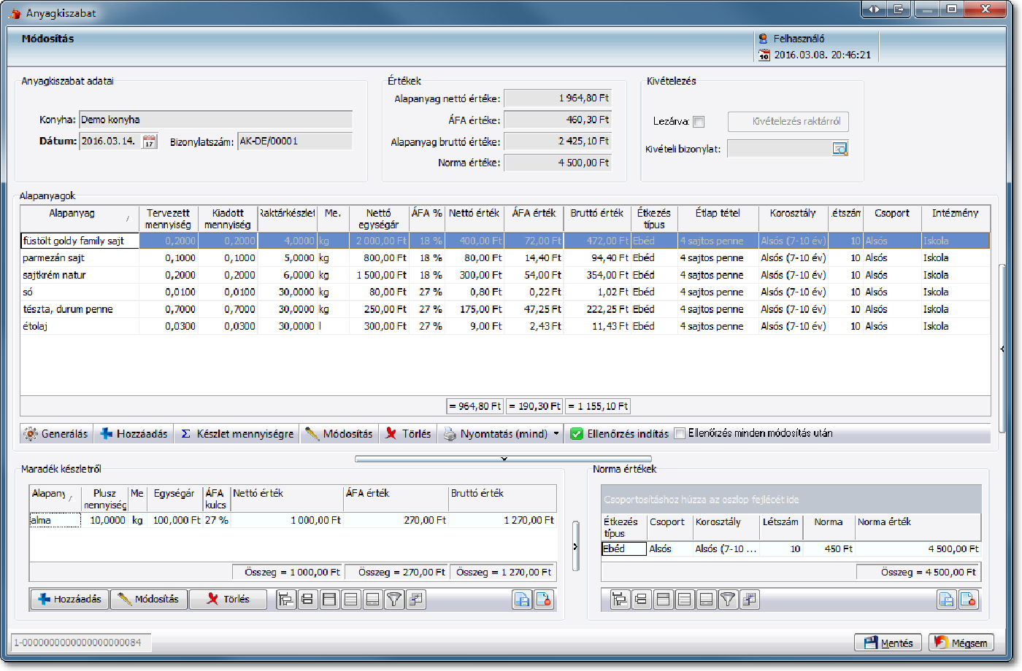
Task: Collapse the panel using the middle splitter chevron
Action: [504, 459]
